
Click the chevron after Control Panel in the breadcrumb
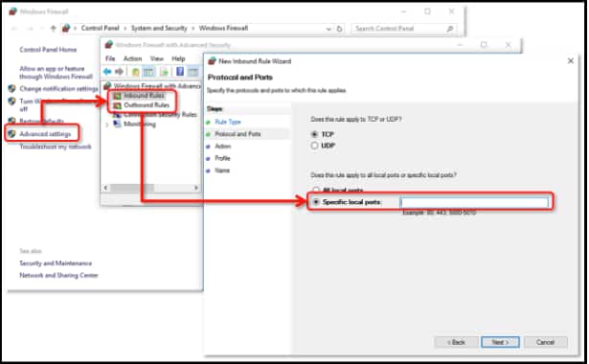[125, 28]
